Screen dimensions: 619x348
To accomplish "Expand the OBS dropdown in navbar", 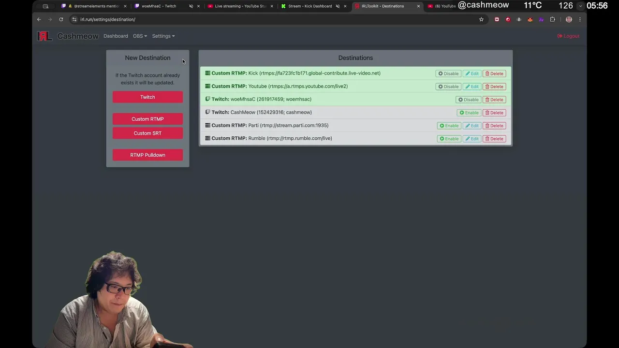I will tap(140, 36).
